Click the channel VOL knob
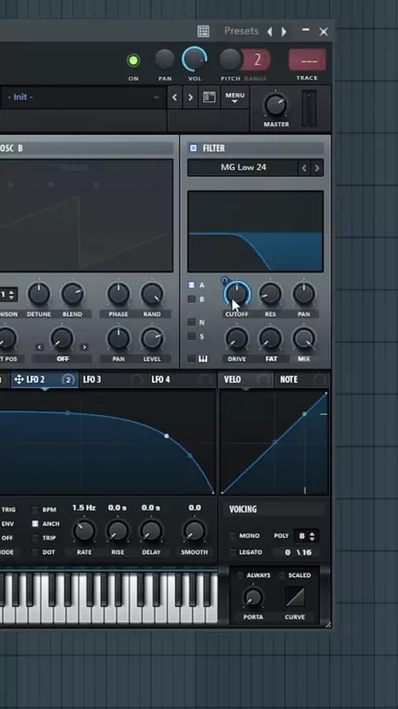This screenshot has width=398, height=709. (x=195, y=59)
